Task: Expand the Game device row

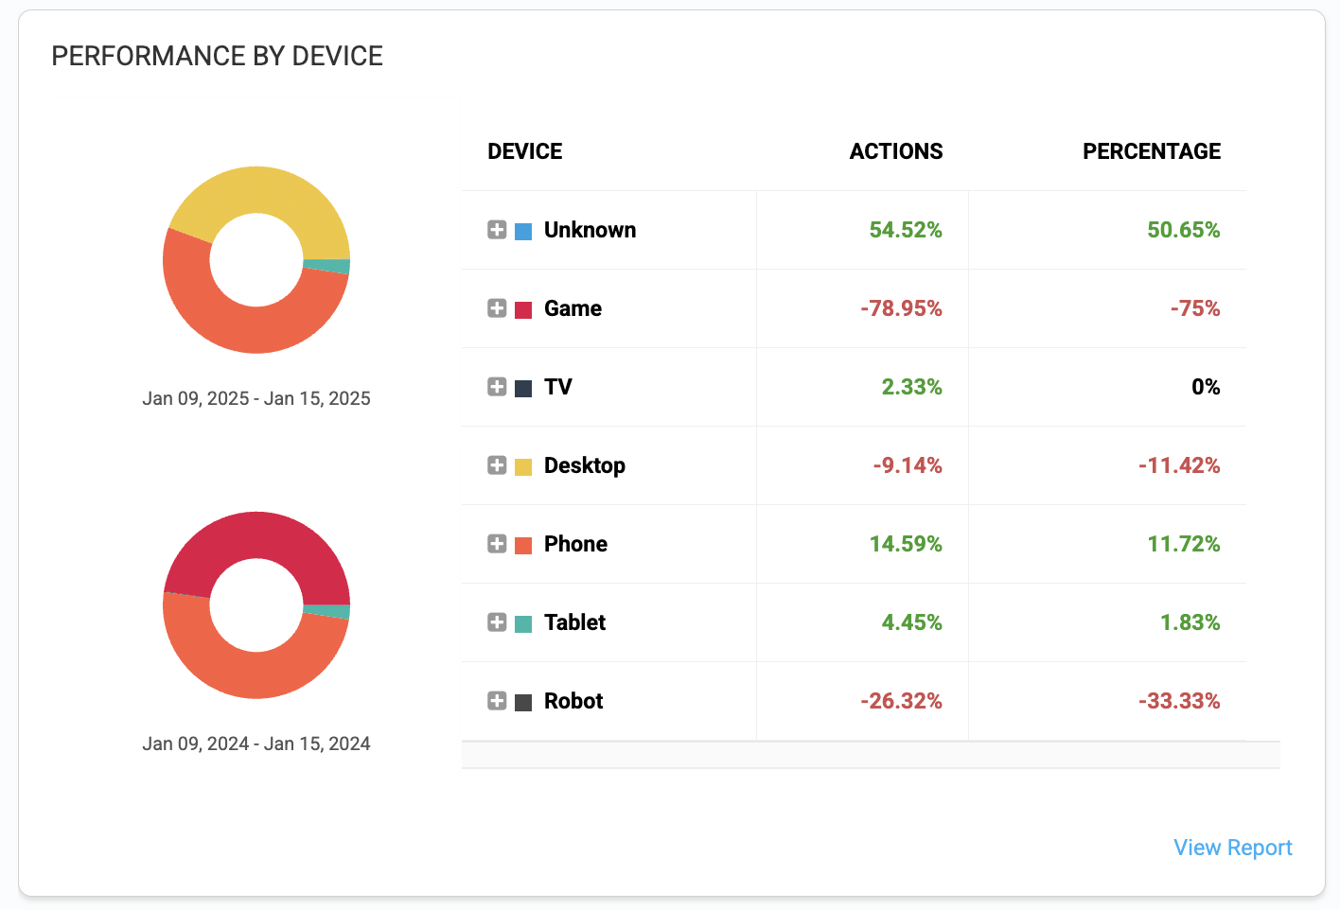Action: tap(497, 308)
